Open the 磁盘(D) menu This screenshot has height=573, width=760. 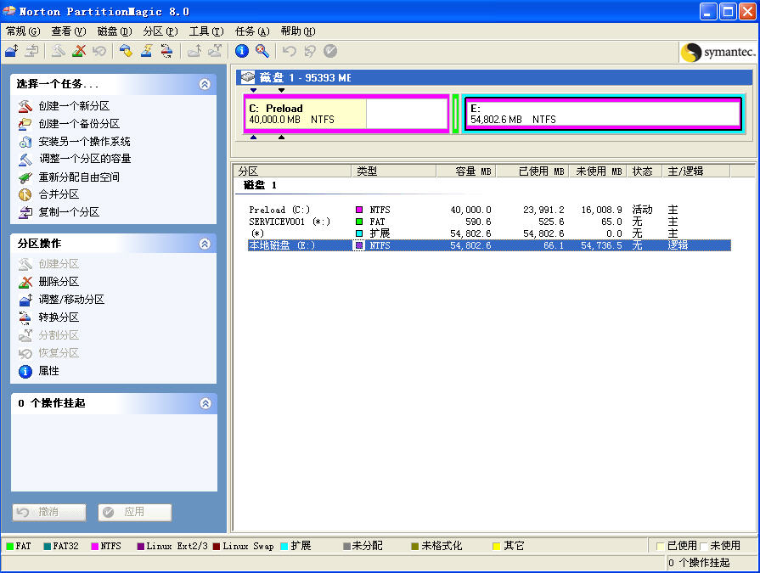115,31
